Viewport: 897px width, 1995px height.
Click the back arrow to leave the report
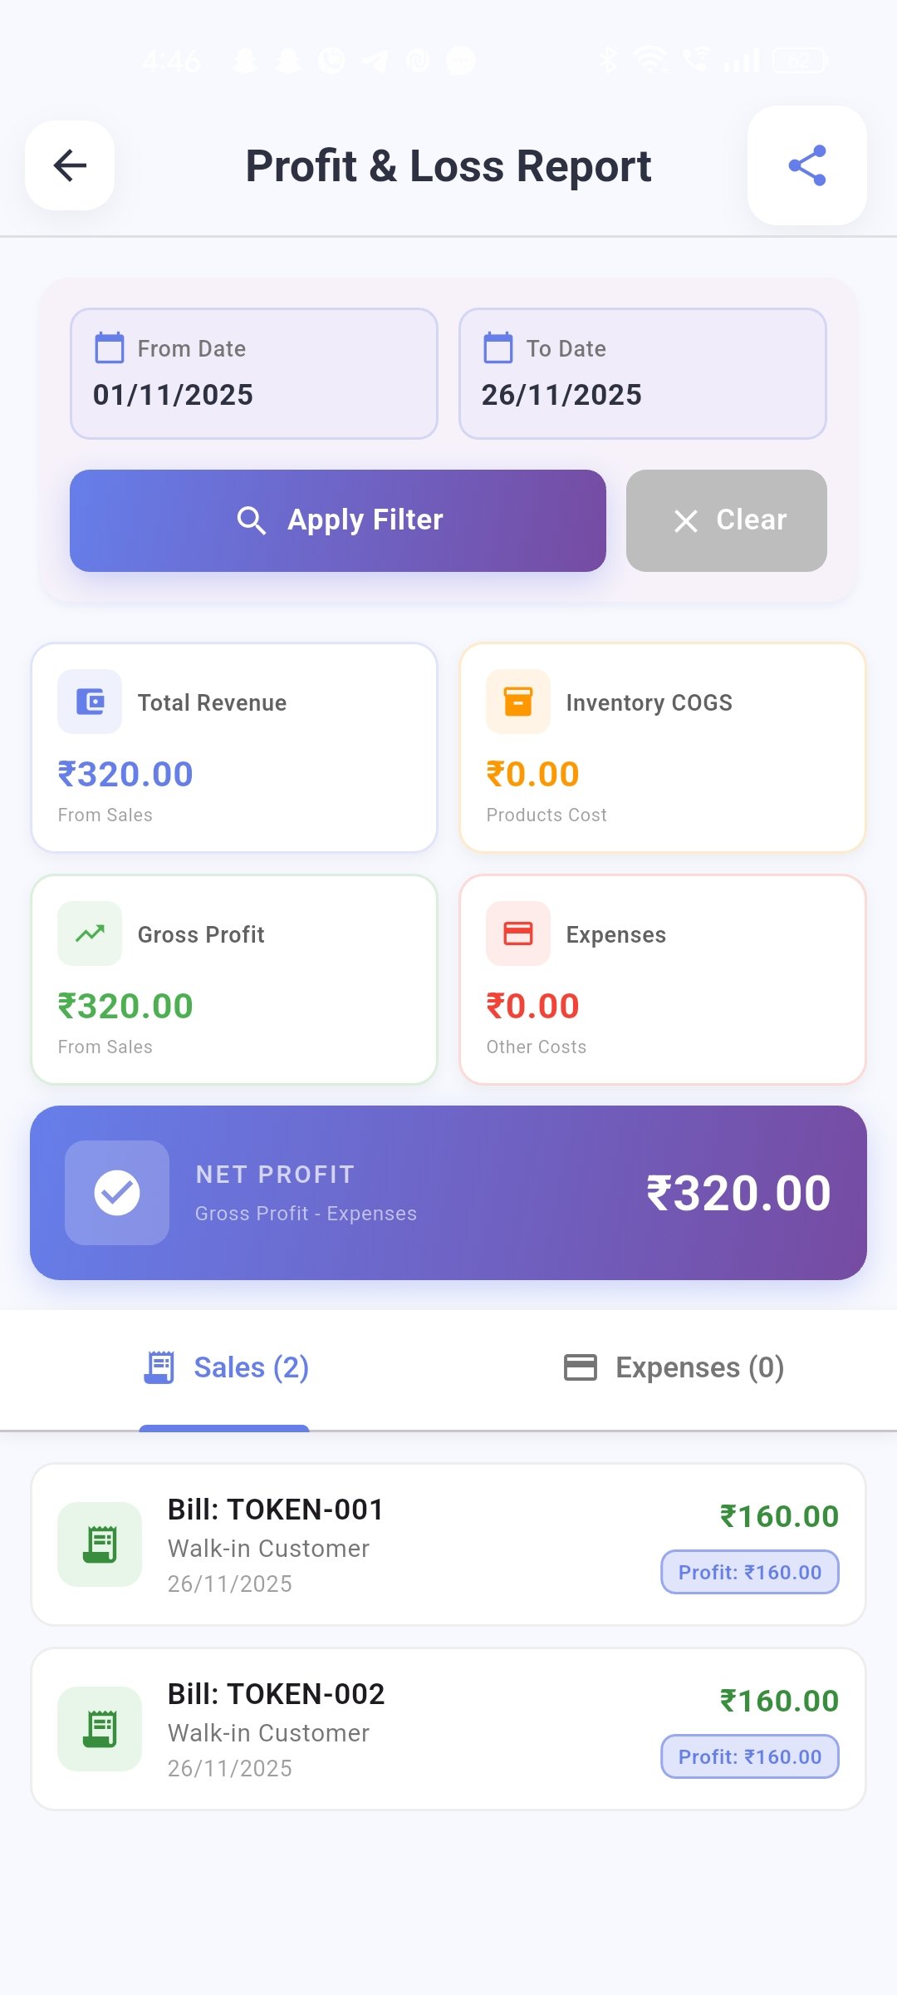[69, 166]
